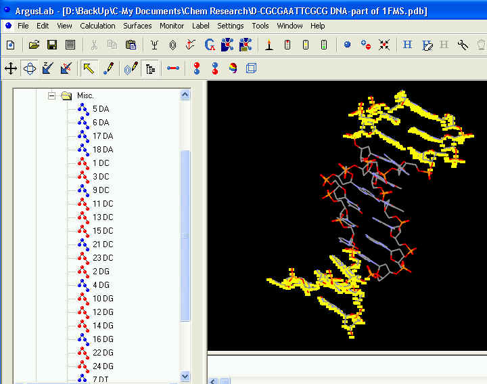Click the Add Hydrogens 'H' icon

coord(407,45)
